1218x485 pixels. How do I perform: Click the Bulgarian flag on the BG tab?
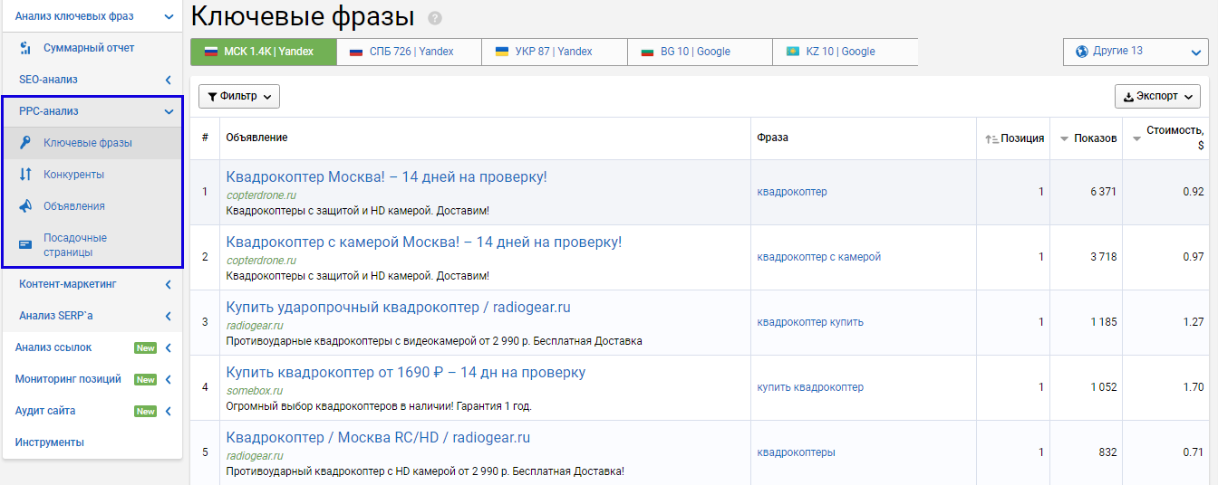(x=647, y=52)
